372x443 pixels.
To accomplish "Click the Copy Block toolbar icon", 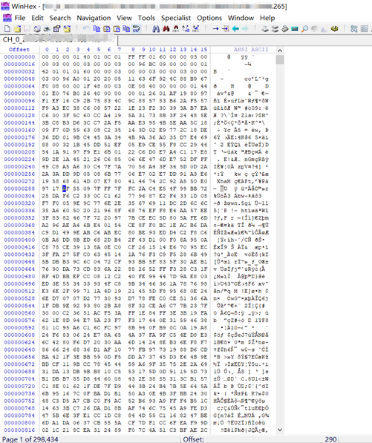I will pos(97,28).
